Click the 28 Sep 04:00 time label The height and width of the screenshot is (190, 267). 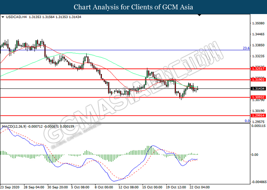tap(34, 187)
